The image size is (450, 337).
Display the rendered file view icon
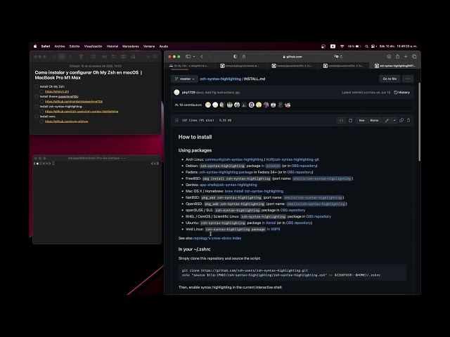[350, 120]
